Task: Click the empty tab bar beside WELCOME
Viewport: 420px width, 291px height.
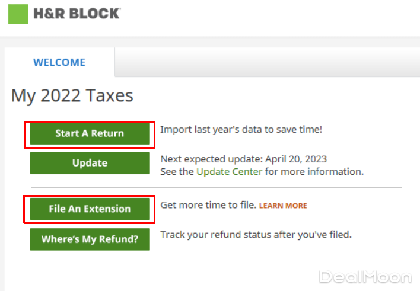Action: click(x=267, y=62)
